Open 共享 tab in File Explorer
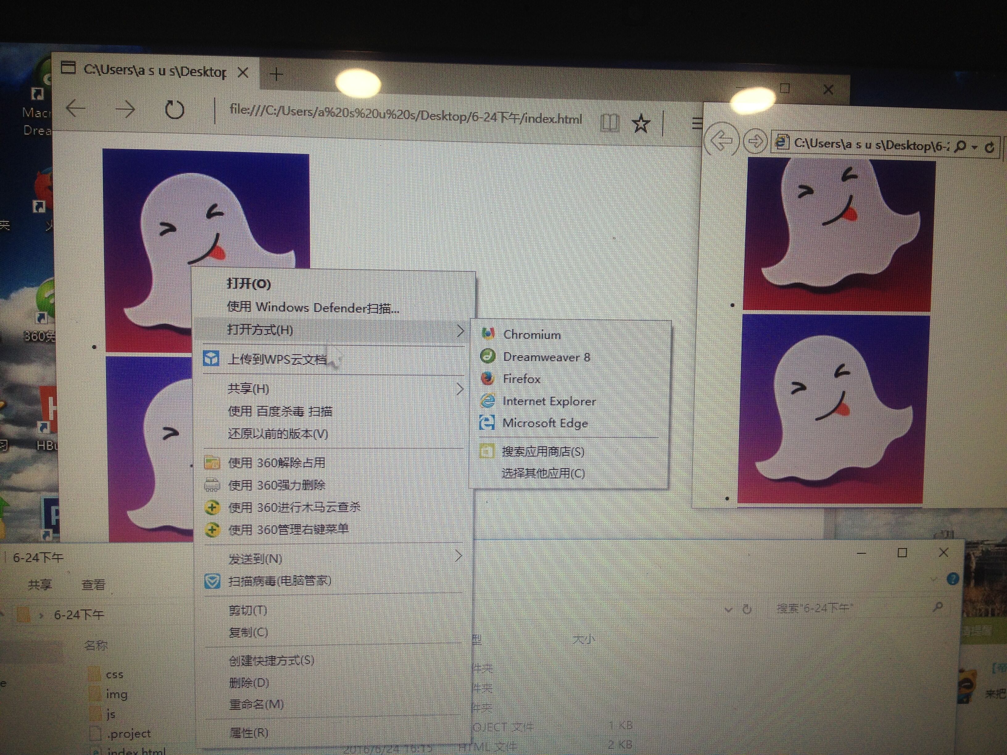 [39, 584]
